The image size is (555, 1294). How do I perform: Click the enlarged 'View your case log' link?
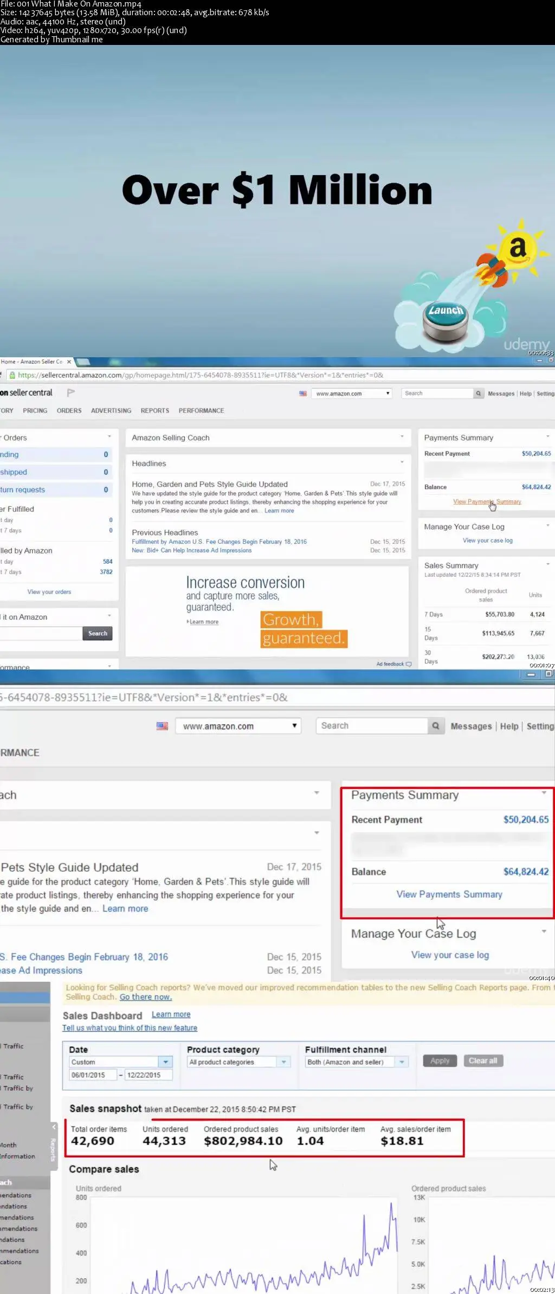[x=450, y=955]
